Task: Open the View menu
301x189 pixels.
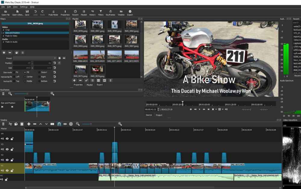Action: pyautogui.click(x=15, y=7)
